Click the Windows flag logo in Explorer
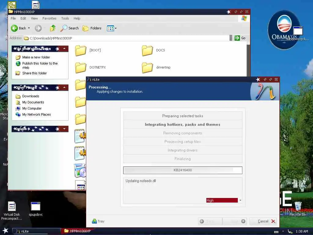The image size is (313, 235). coord(244,18)
